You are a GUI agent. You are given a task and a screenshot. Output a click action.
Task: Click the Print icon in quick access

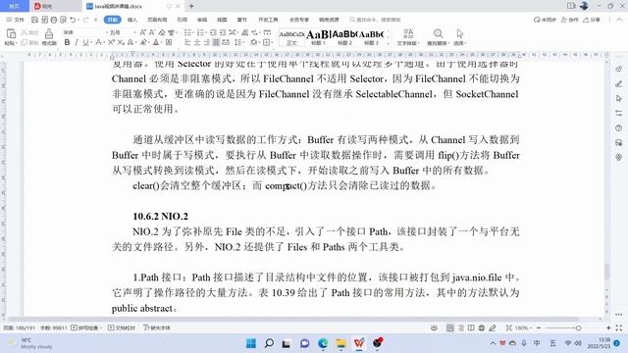pyautogui.click(x=54, y=20)
